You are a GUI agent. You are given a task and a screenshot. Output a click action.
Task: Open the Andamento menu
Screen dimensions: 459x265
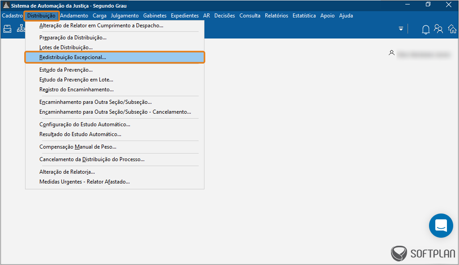coord(74,16)
